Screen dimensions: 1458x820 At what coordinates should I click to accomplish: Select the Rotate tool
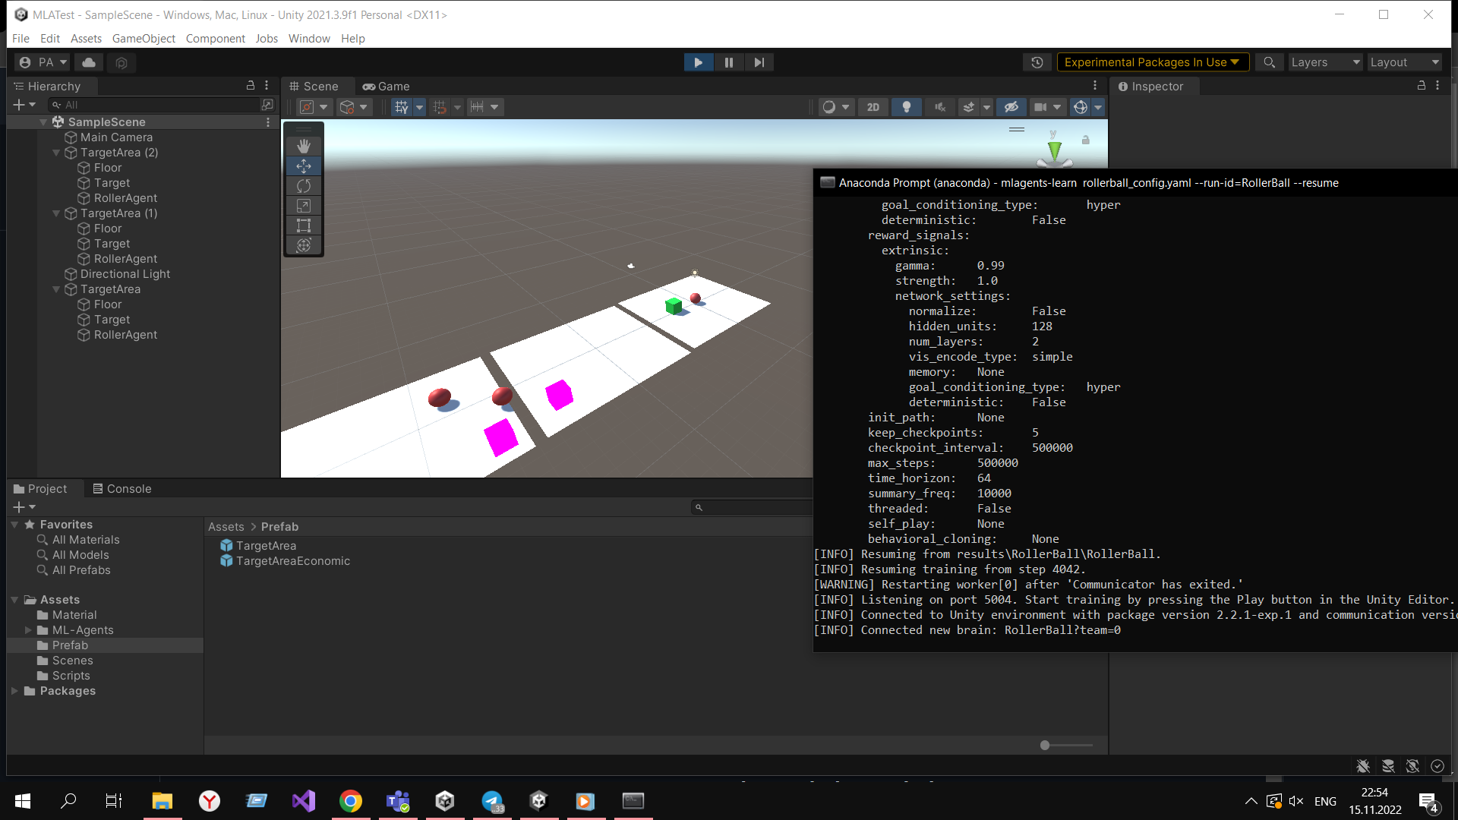coord(304,185)
